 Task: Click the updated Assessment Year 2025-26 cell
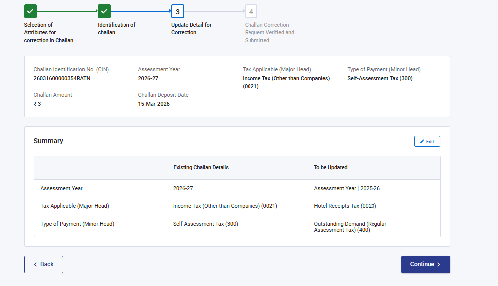tap(347, 189)
